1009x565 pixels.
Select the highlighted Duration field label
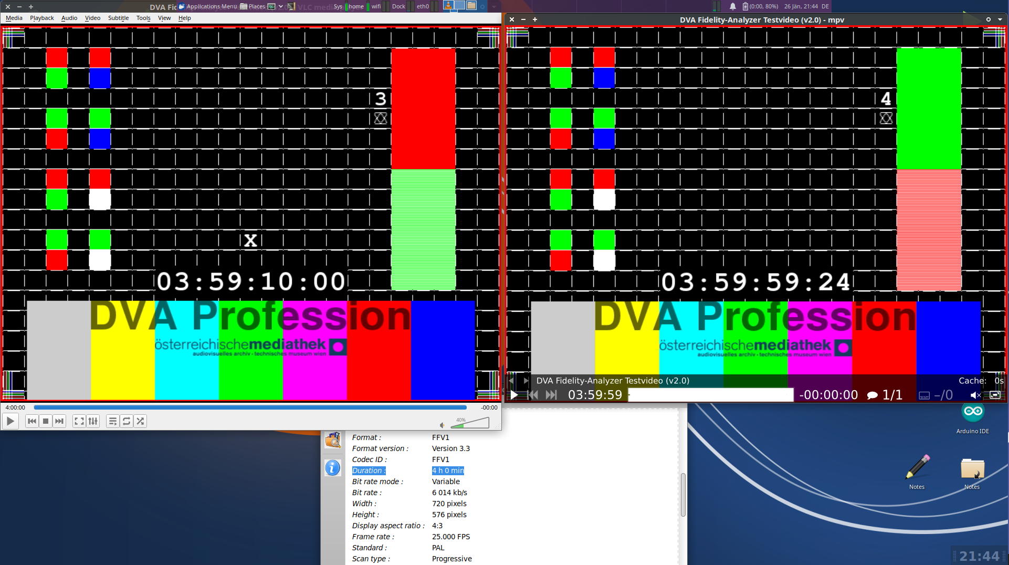pos(369,470)
